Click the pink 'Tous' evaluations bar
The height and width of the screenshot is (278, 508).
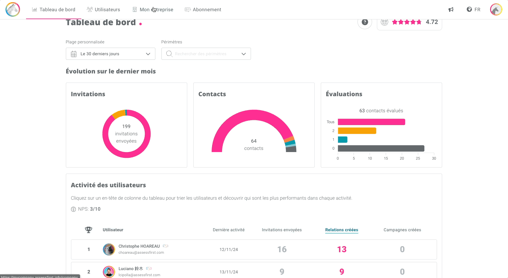[x=371, y=122]
